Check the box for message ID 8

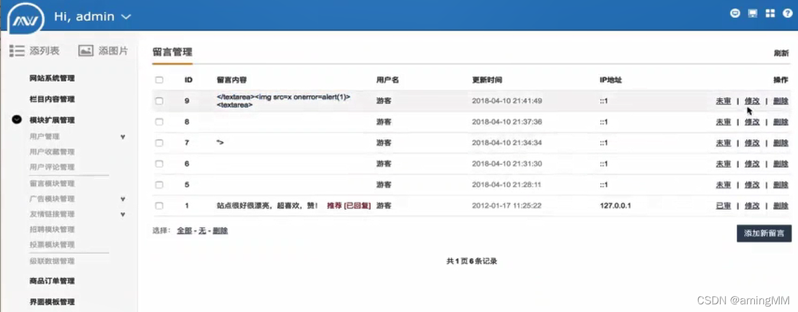(x=159, y=122)
